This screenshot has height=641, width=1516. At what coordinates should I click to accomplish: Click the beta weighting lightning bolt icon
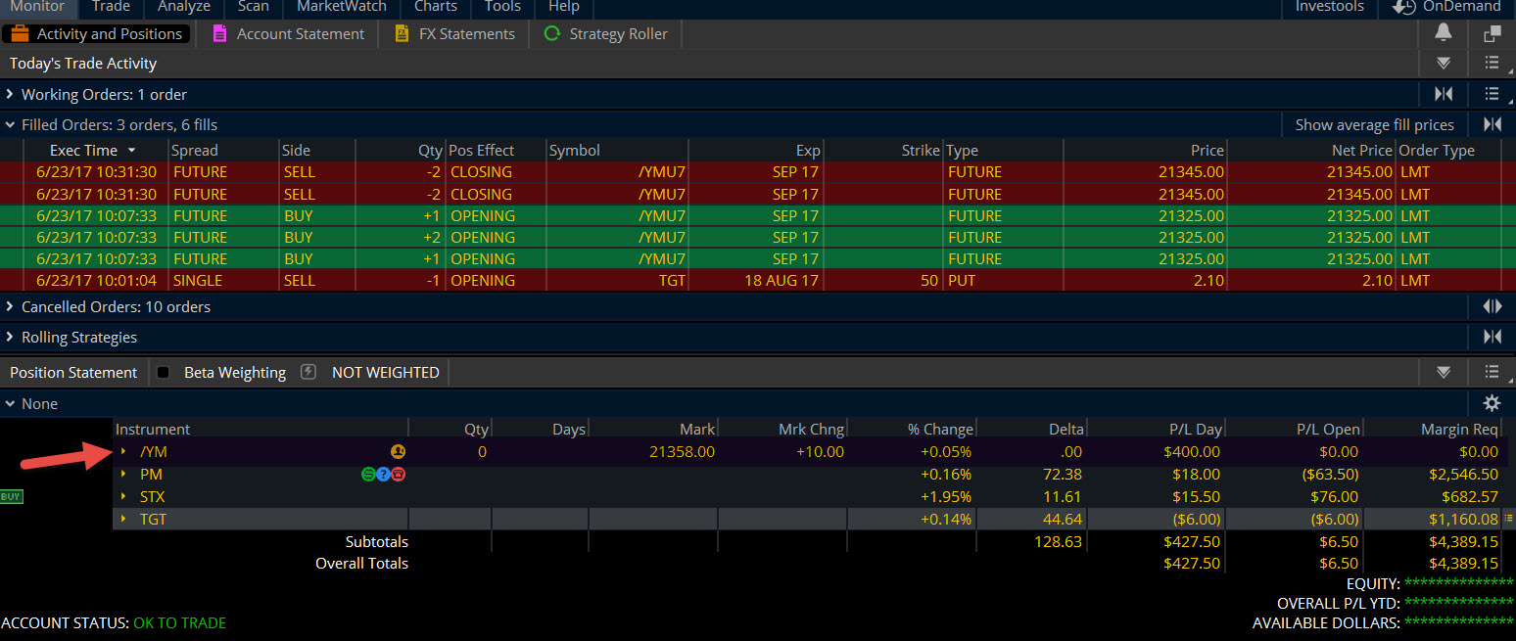point(308,372)
